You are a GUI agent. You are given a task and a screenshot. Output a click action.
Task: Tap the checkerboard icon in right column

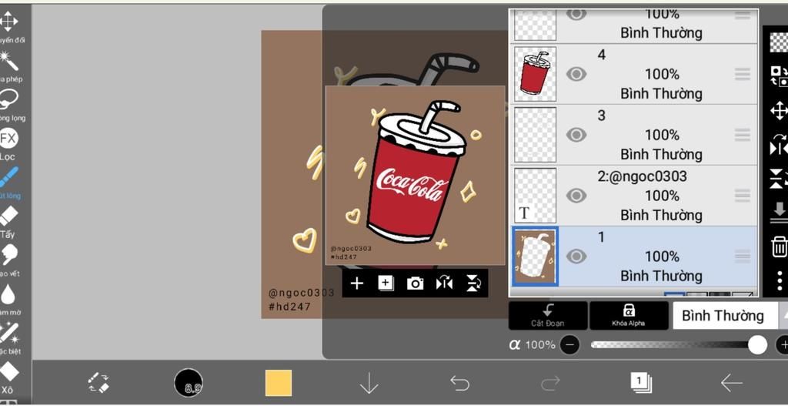click(x=779, y=42)
